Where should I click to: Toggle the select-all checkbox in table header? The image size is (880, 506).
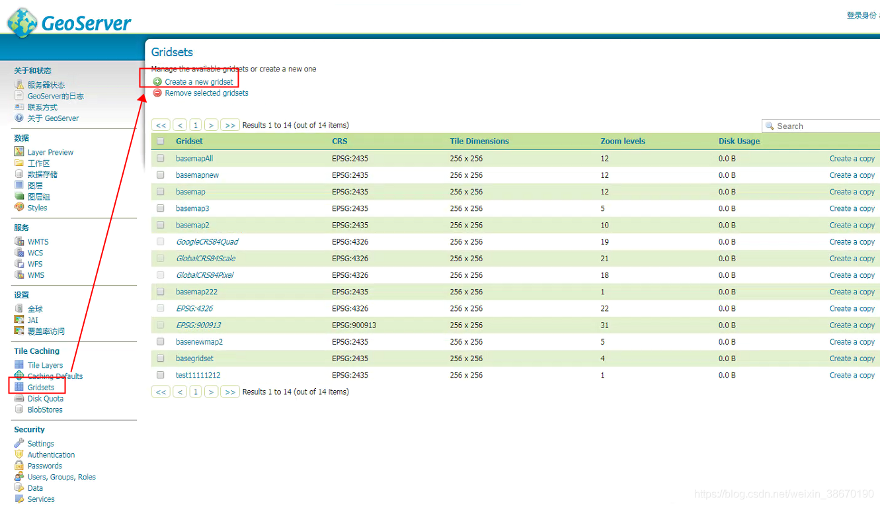point(161,141)
